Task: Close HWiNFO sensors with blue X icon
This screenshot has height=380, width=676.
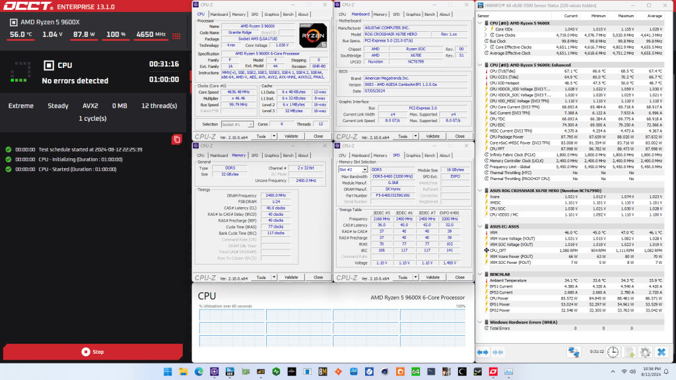Action: [x=661, y=352]
